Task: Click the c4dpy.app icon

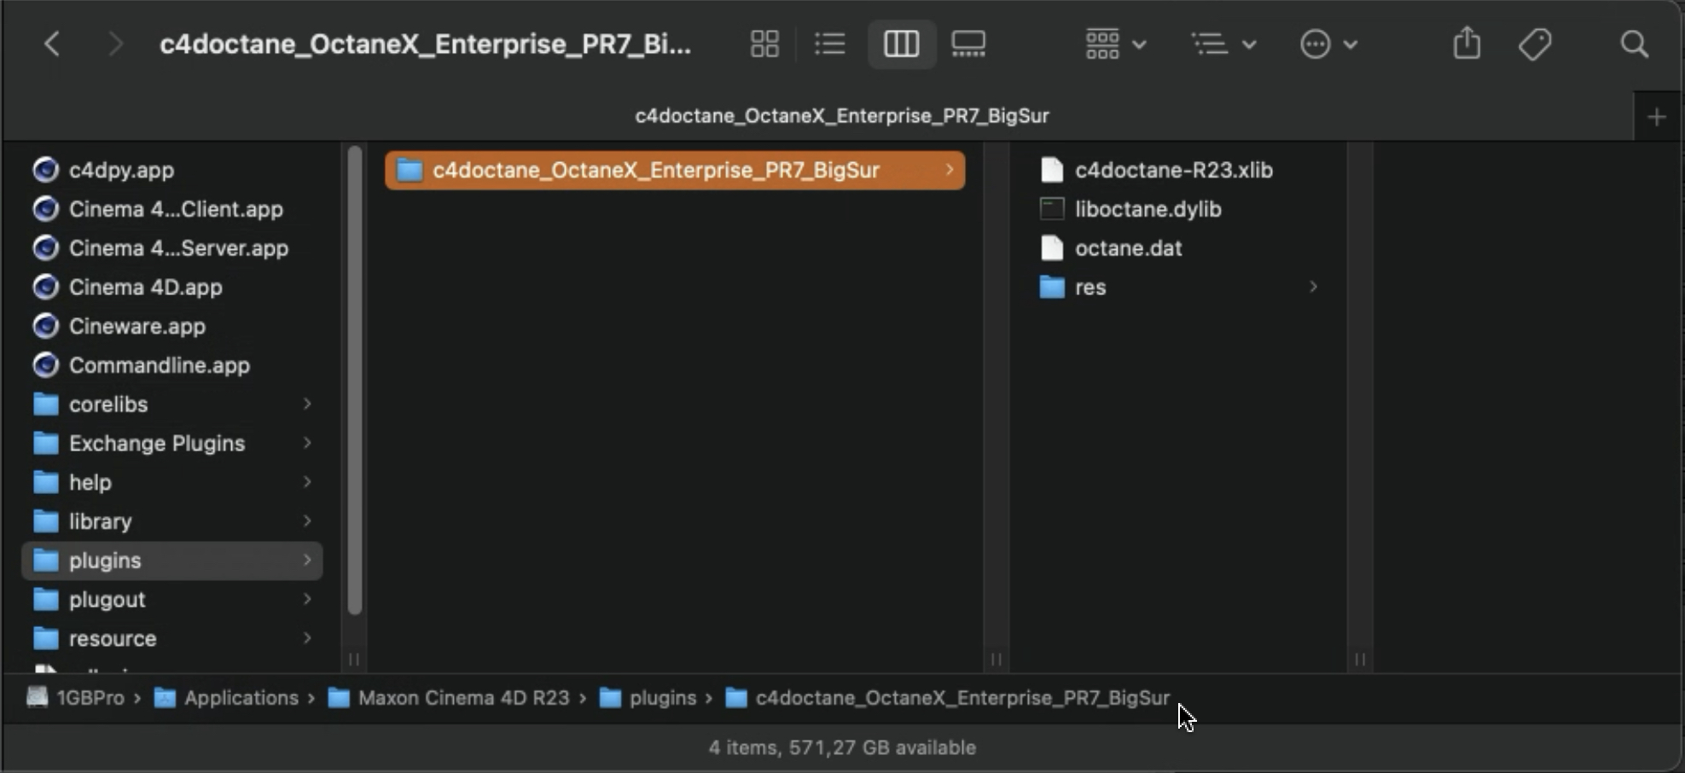Action: (x=45, y=170)
